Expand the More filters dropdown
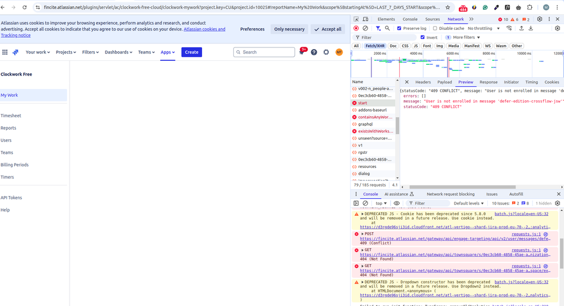 tap(462, 37)
